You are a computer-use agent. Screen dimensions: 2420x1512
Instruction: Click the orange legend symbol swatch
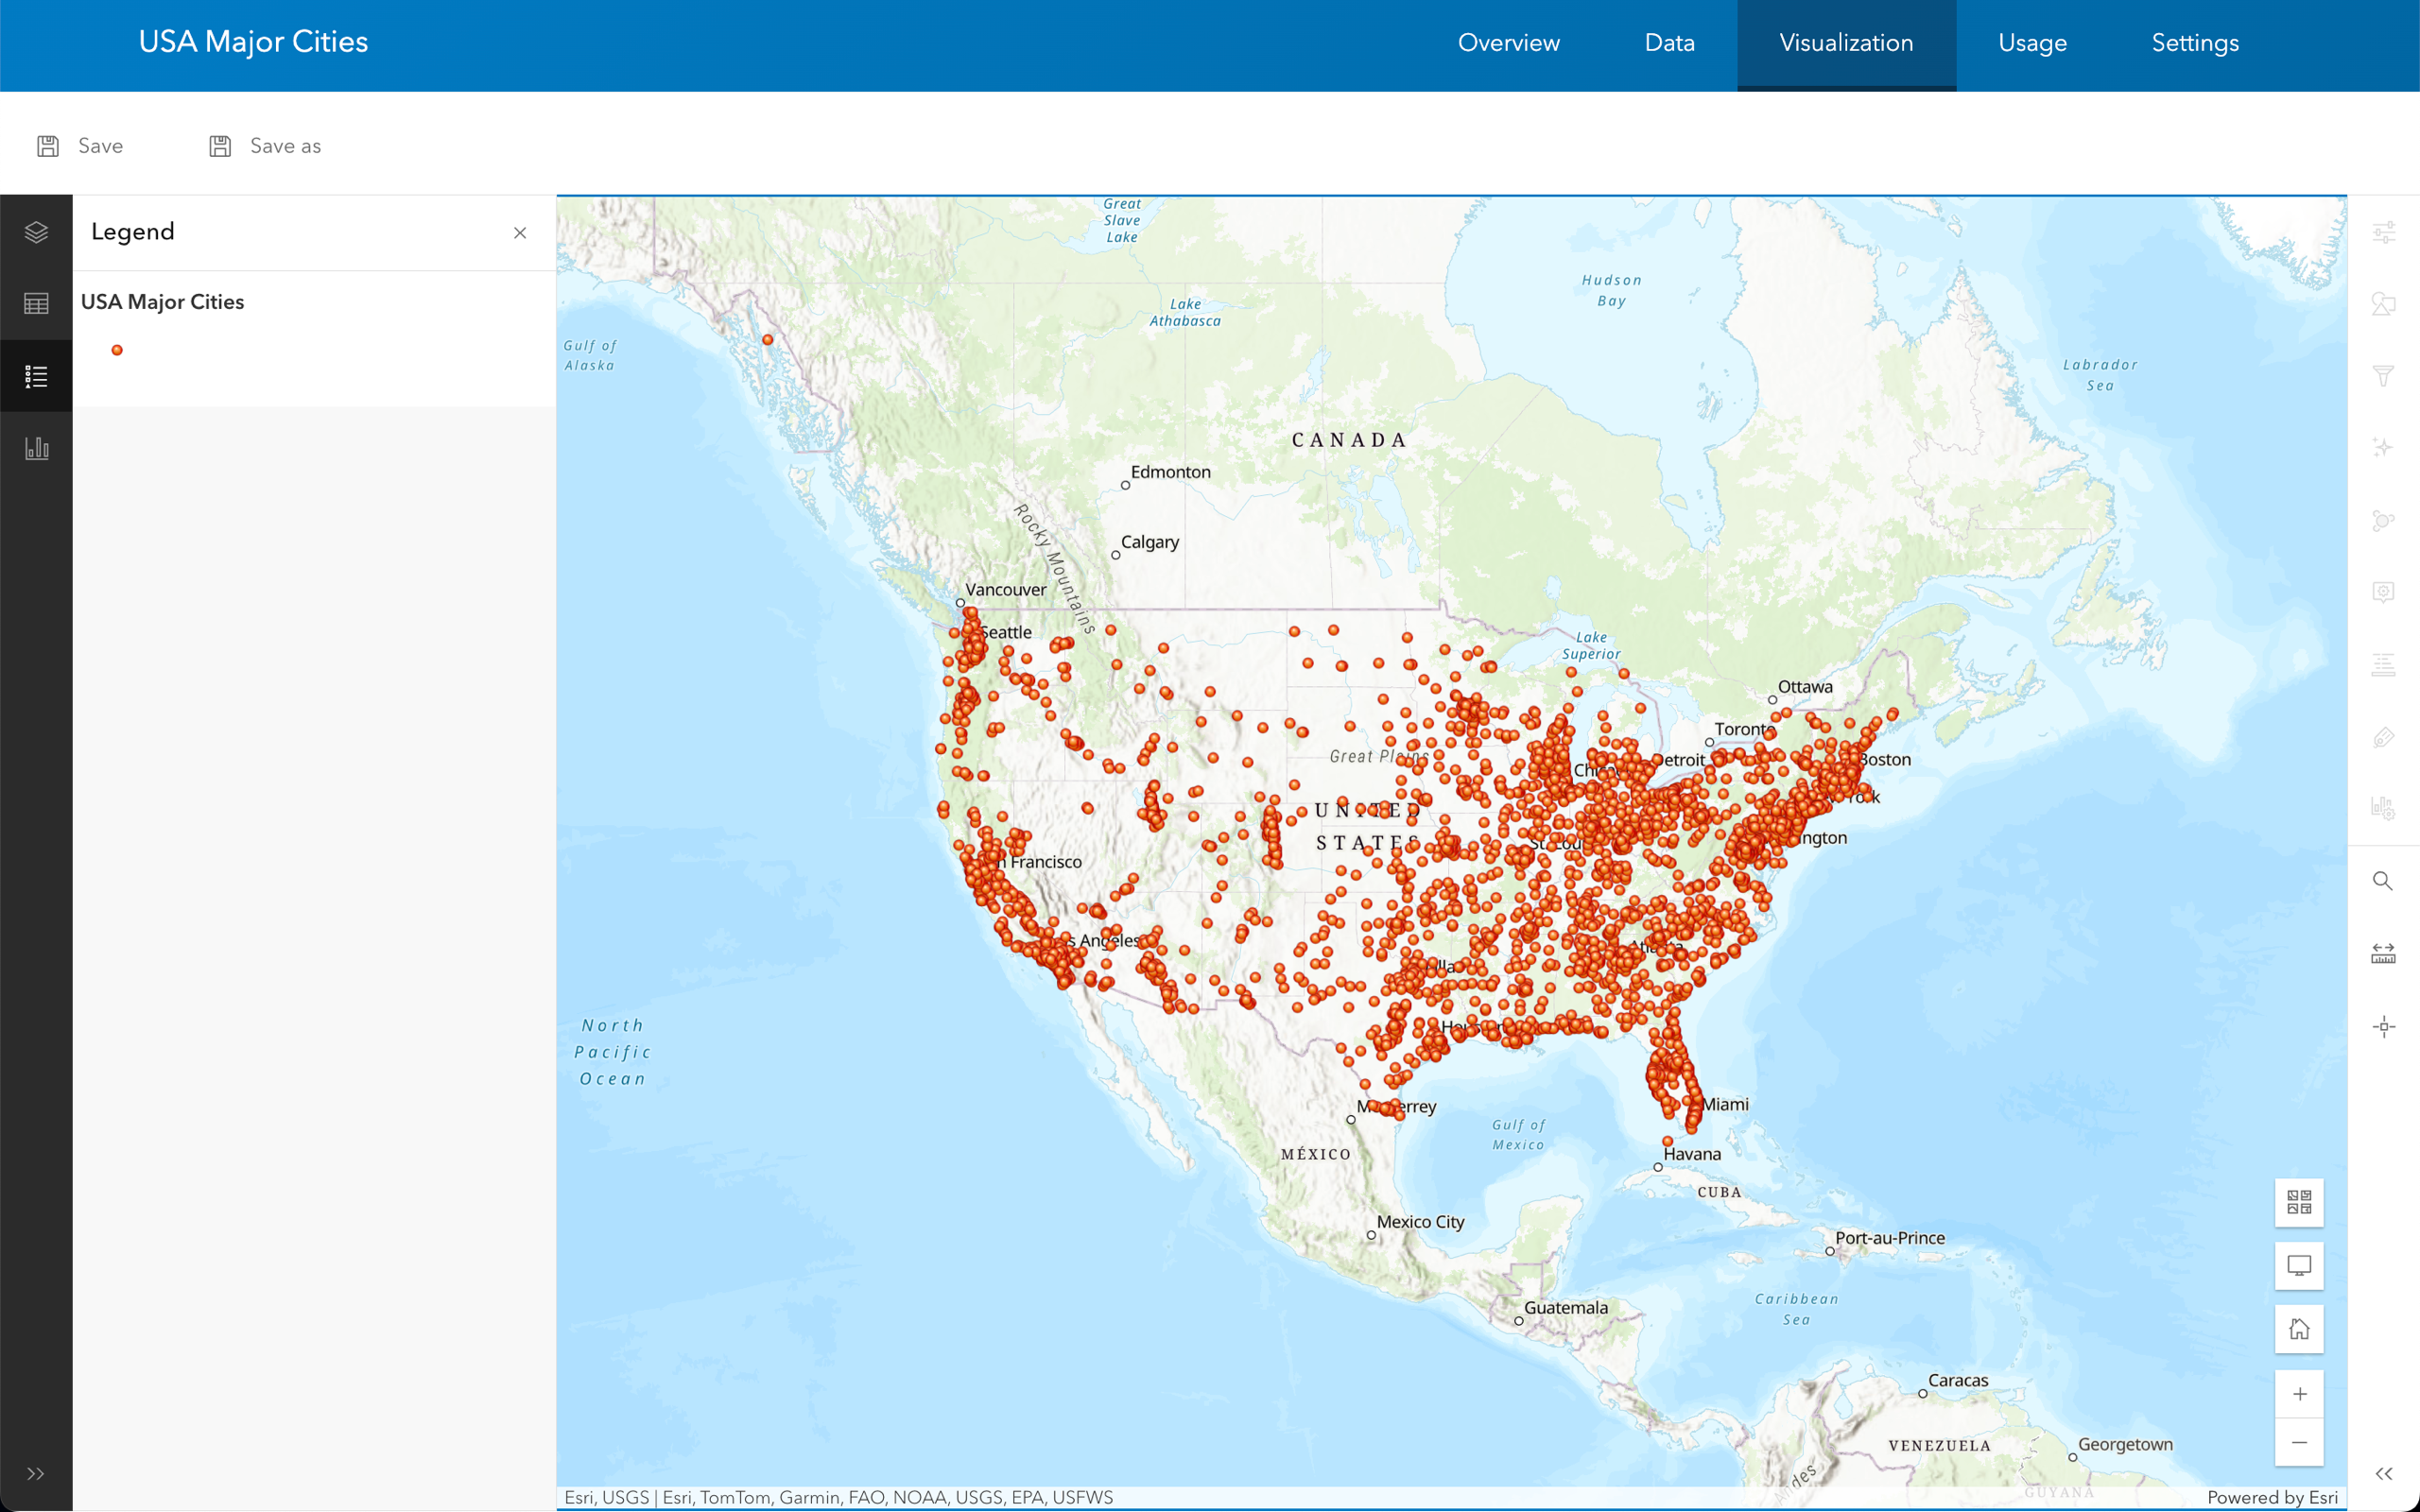[x=117, y=350]
